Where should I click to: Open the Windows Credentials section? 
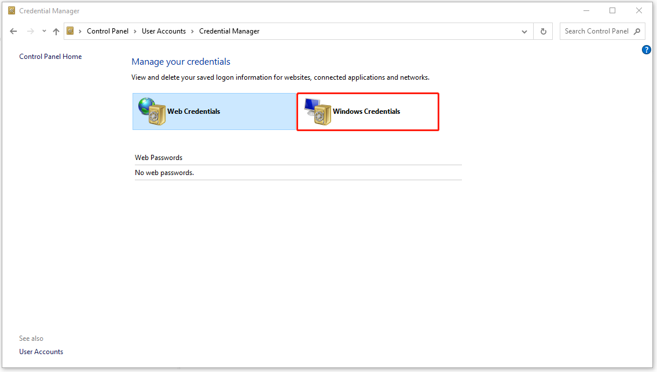pos(368,111)
